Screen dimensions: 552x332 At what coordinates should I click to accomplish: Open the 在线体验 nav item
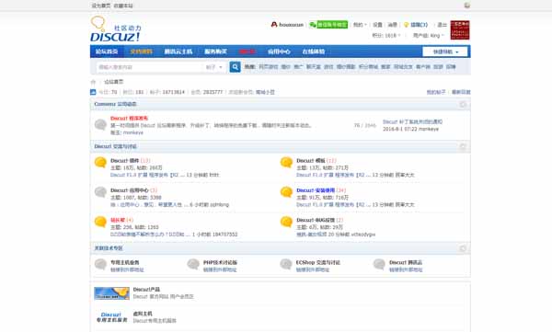[x=314, y=52]
